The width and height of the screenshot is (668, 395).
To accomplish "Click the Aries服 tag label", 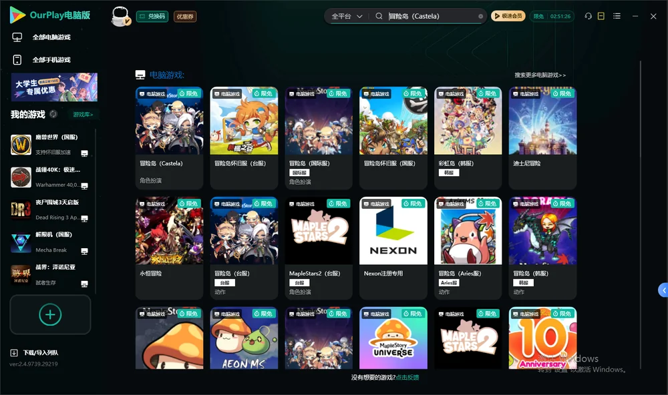I will pos(449,283).
